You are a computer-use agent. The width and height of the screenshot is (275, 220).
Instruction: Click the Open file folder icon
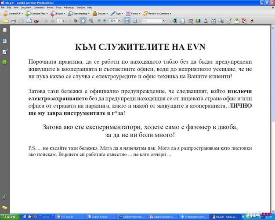pos(5,21)
